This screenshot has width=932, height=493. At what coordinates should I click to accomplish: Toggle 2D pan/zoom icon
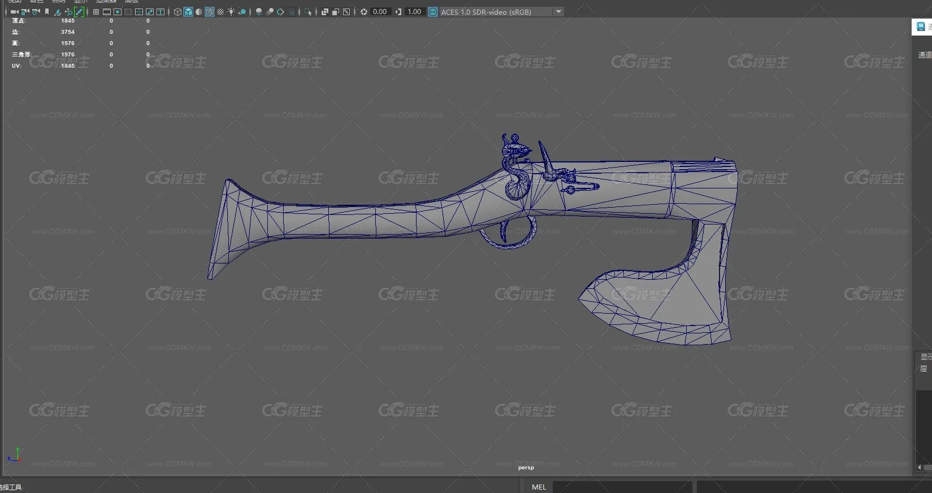pos(68,12)
